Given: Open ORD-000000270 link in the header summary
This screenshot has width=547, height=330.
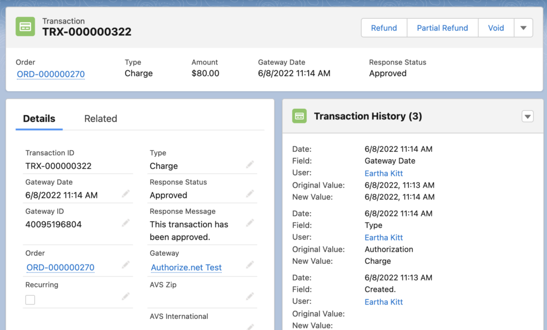Looking at the screenshot, I should coord(51,74).
